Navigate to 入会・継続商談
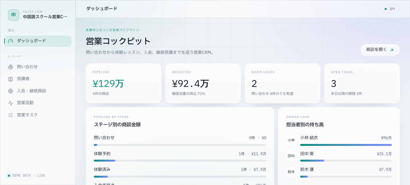410x185 pixels. tap(38, 91)
